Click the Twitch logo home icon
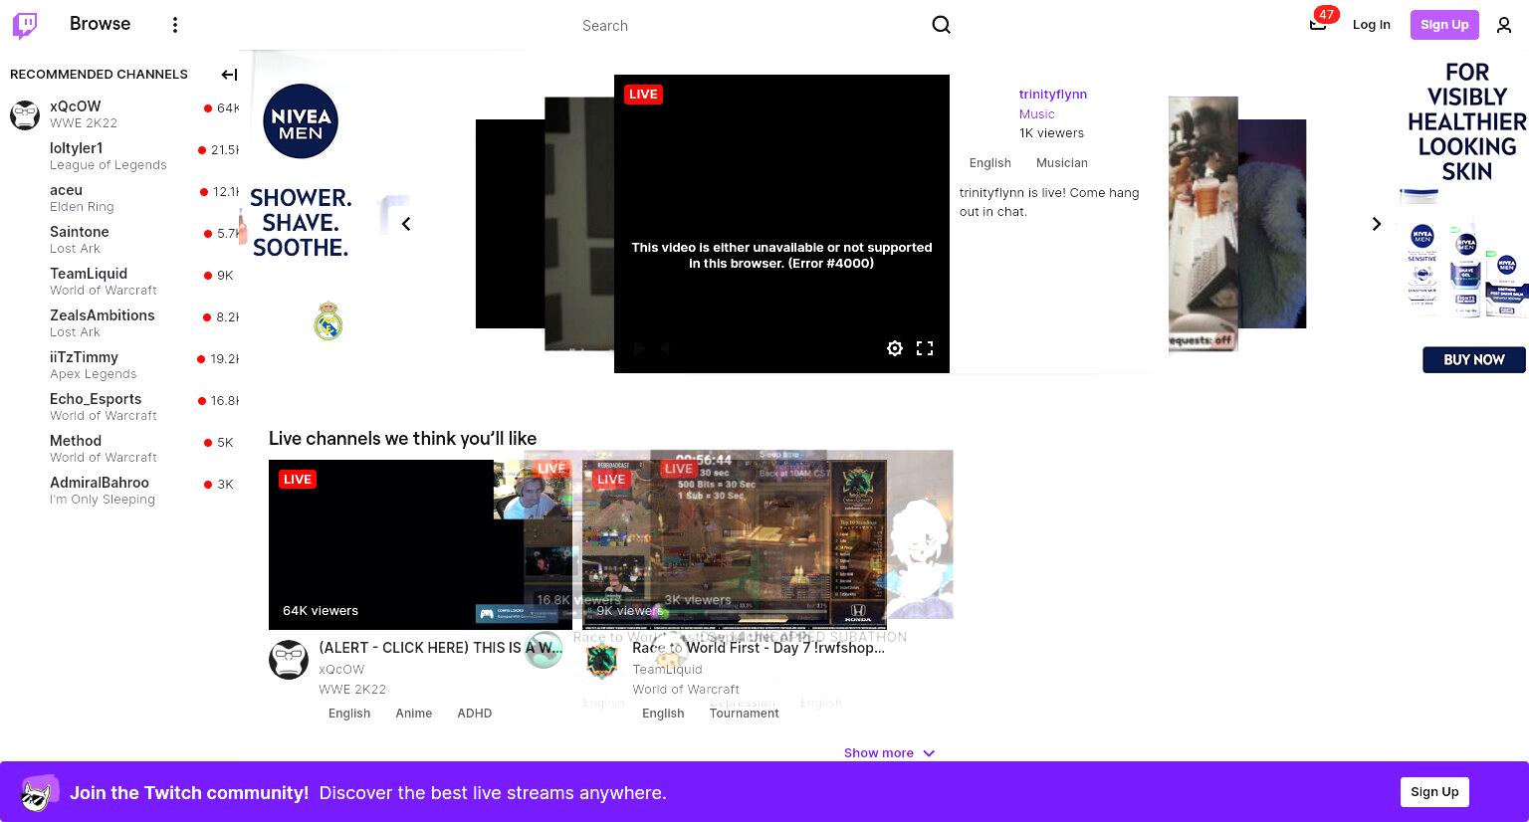Image resolution: width=1529 pixels, height=822 pixels. click(25, 25)
